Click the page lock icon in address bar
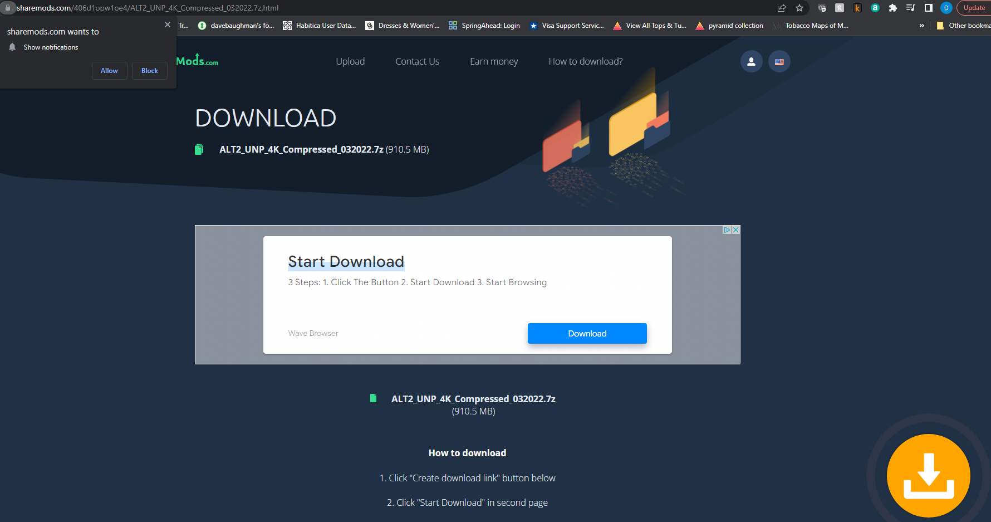This screenshot has width=991, height=522. tap(7, 8)
